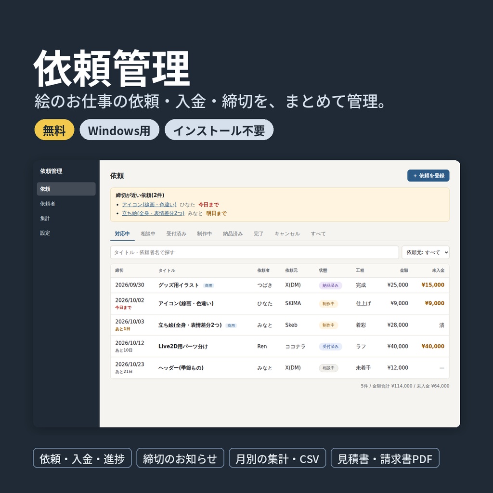Click the タイトル column header
The width and height of the screenshot is (493, 493).
[x=167, y=271]
